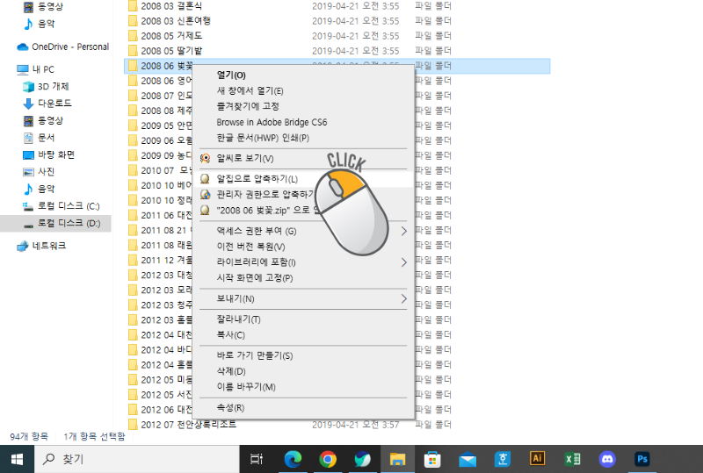Click the taskbar search box '찾기'
Viewport: 703px width, 473px height.
tap(137, 459)
